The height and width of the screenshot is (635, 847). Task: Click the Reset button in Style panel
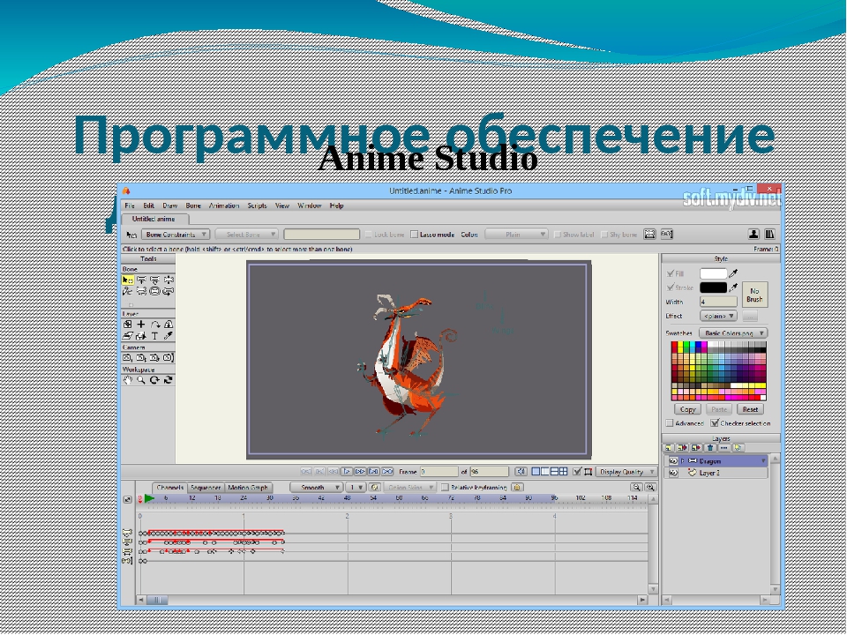[x=750, y=409]
